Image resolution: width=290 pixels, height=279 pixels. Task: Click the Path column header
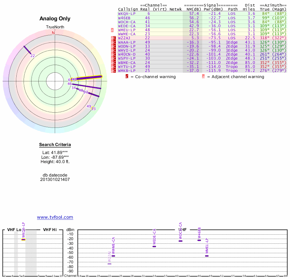pos(233,9)
